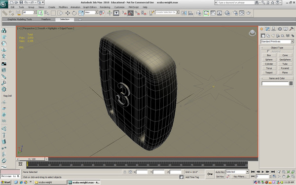Pick the Select and Move tool
Screen dimensions: 296x185
[68, 13]
